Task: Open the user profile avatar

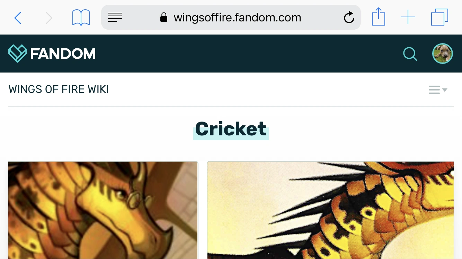Action: pyautogui.click(x=443, y=54)
